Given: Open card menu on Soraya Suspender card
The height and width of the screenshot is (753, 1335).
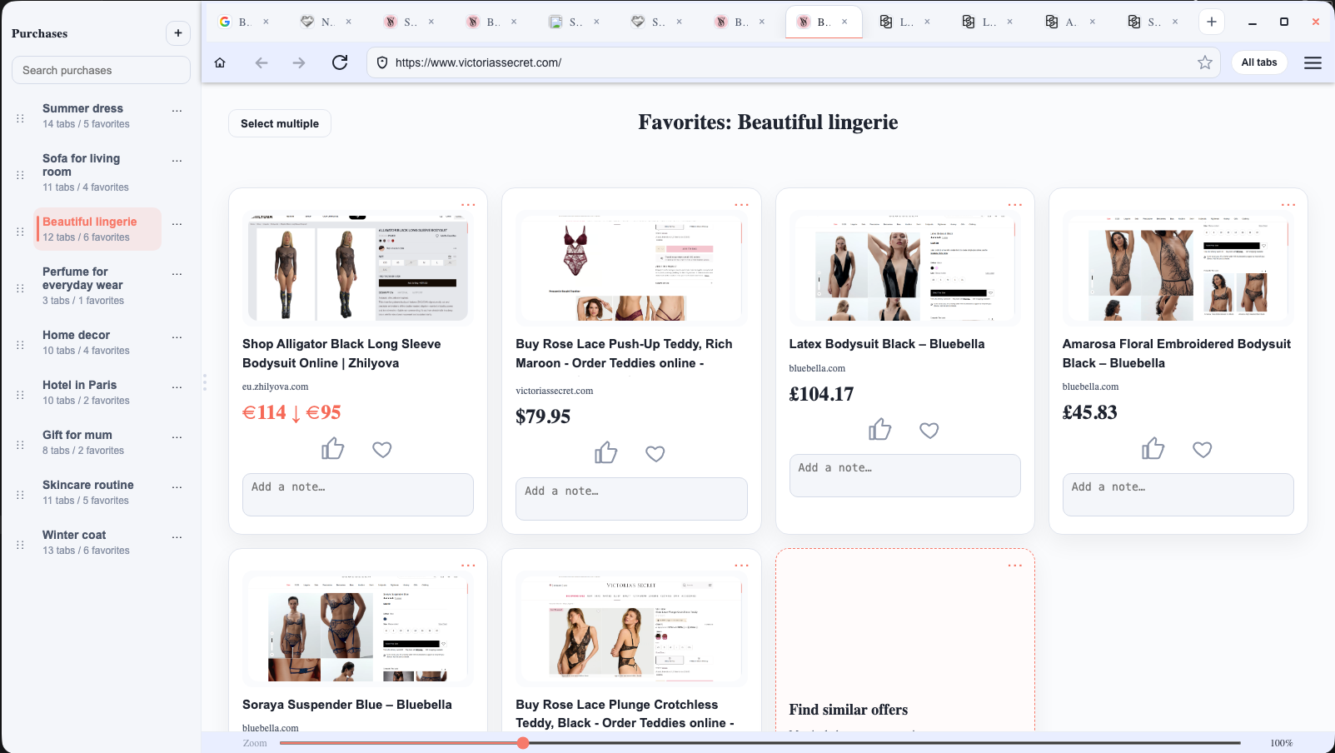Looking at the screenshot, I should (468, 566).
